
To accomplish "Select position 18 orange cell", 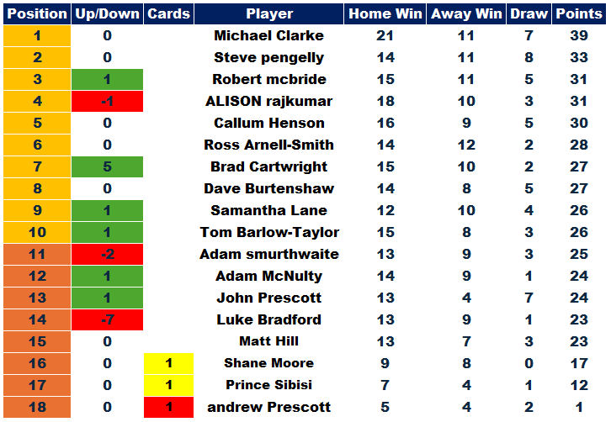I will 37,407.
